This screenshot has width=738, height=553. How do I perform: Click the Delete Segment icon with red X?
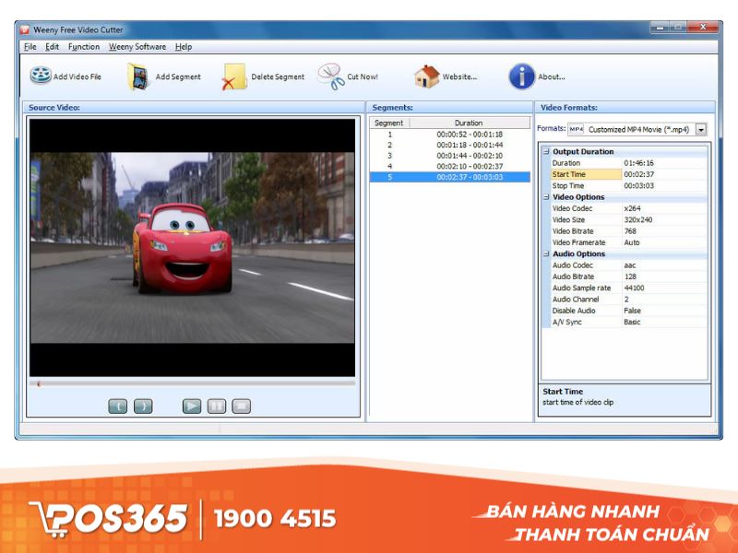[234, 76]
